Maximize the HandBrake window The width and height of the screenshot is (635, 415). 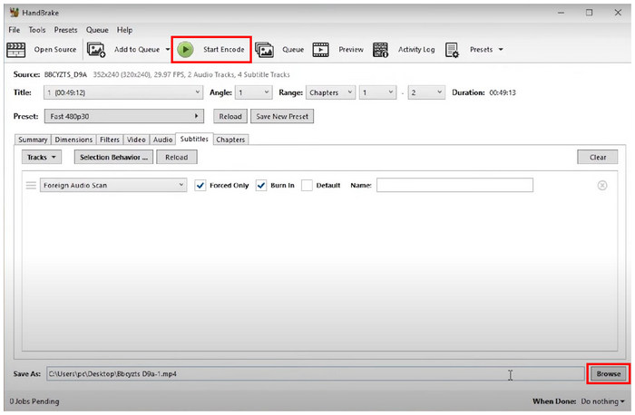[x=590, y=13]
